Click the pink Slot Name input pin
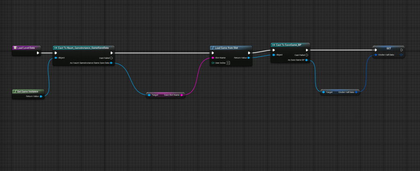Screen dimensions: 420x171 coord(213,58)
